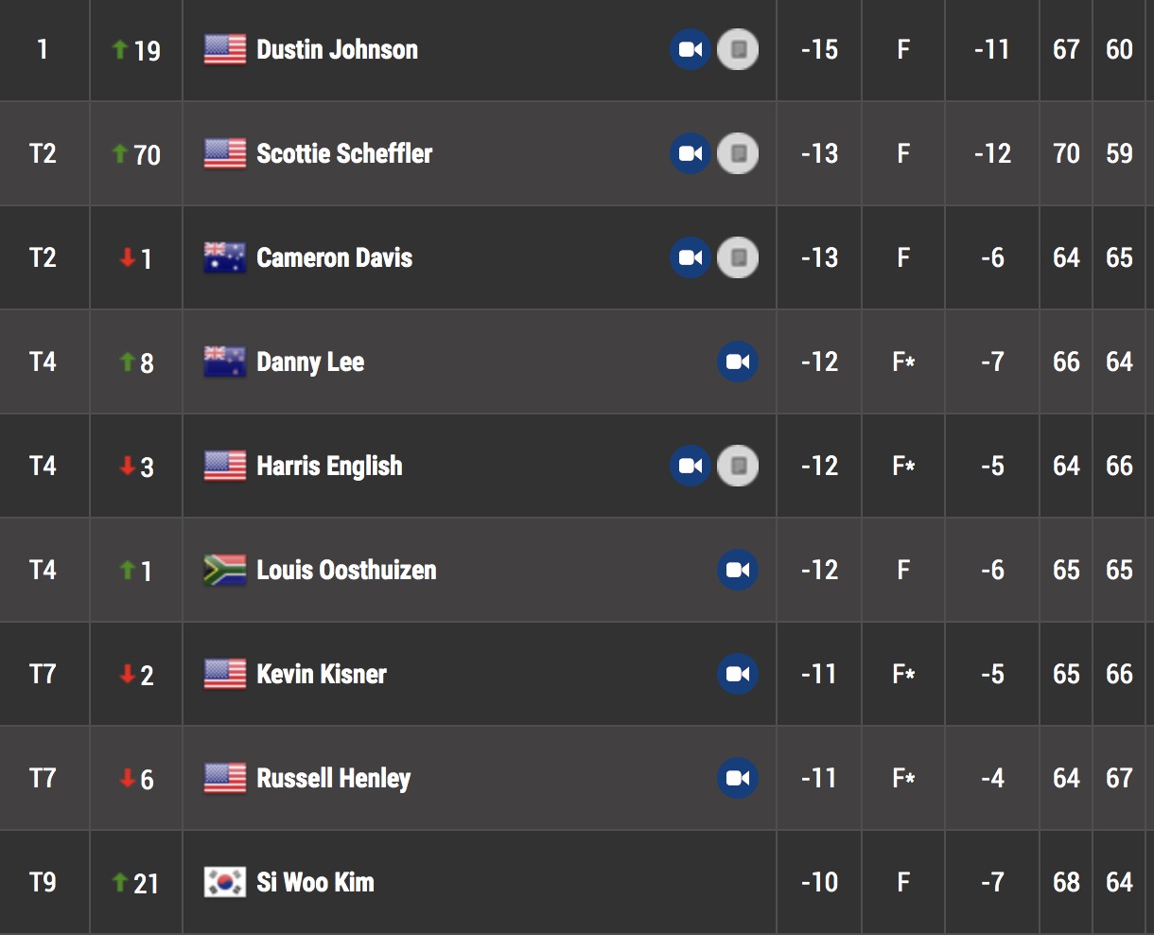
Task: Expand Kevin Kisner's T7 position row
Action: click(577, 674)
